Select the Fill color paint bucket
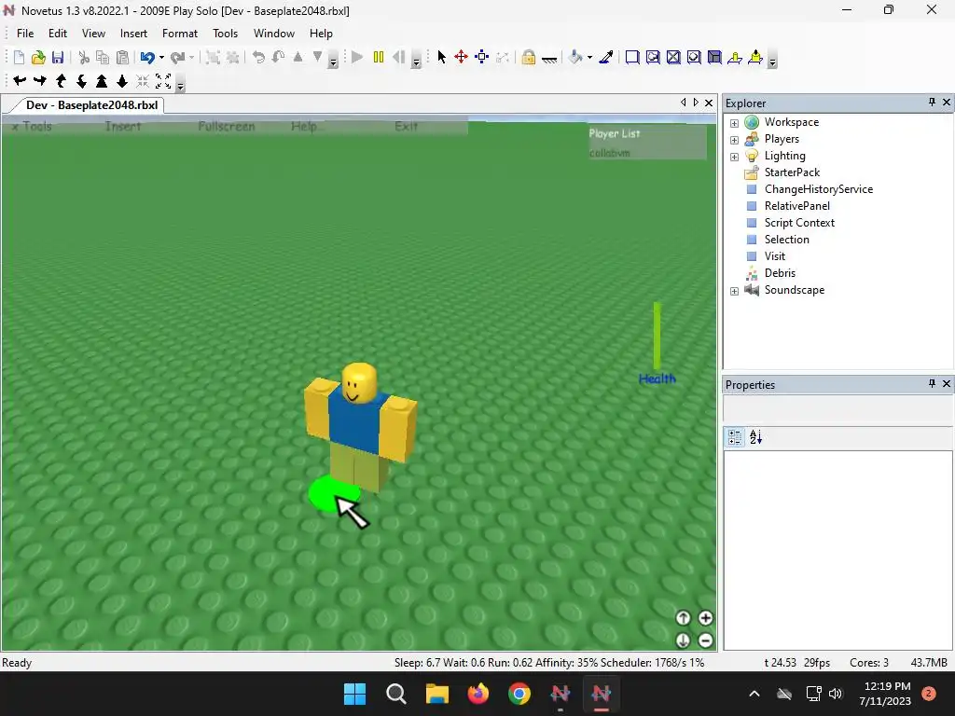 tap(575, 57)
